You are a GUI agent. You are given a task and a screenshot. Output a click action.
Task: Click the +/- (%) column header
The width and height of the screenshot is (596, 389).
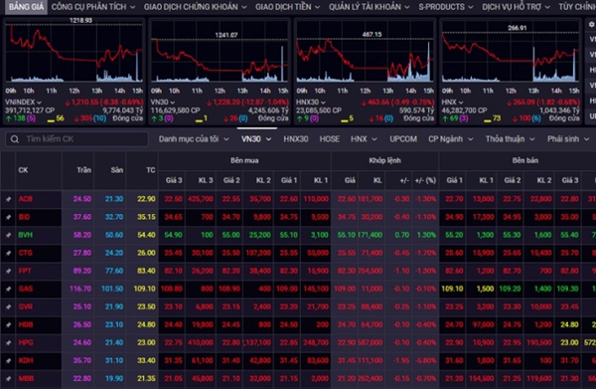pos(425,180)
